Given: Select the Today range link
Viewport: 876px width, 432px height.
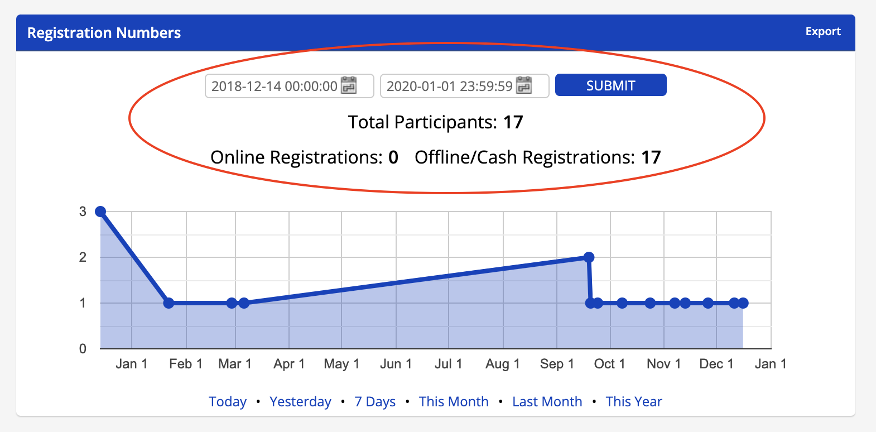Looking at the screenshot, I should pos(228,402).
